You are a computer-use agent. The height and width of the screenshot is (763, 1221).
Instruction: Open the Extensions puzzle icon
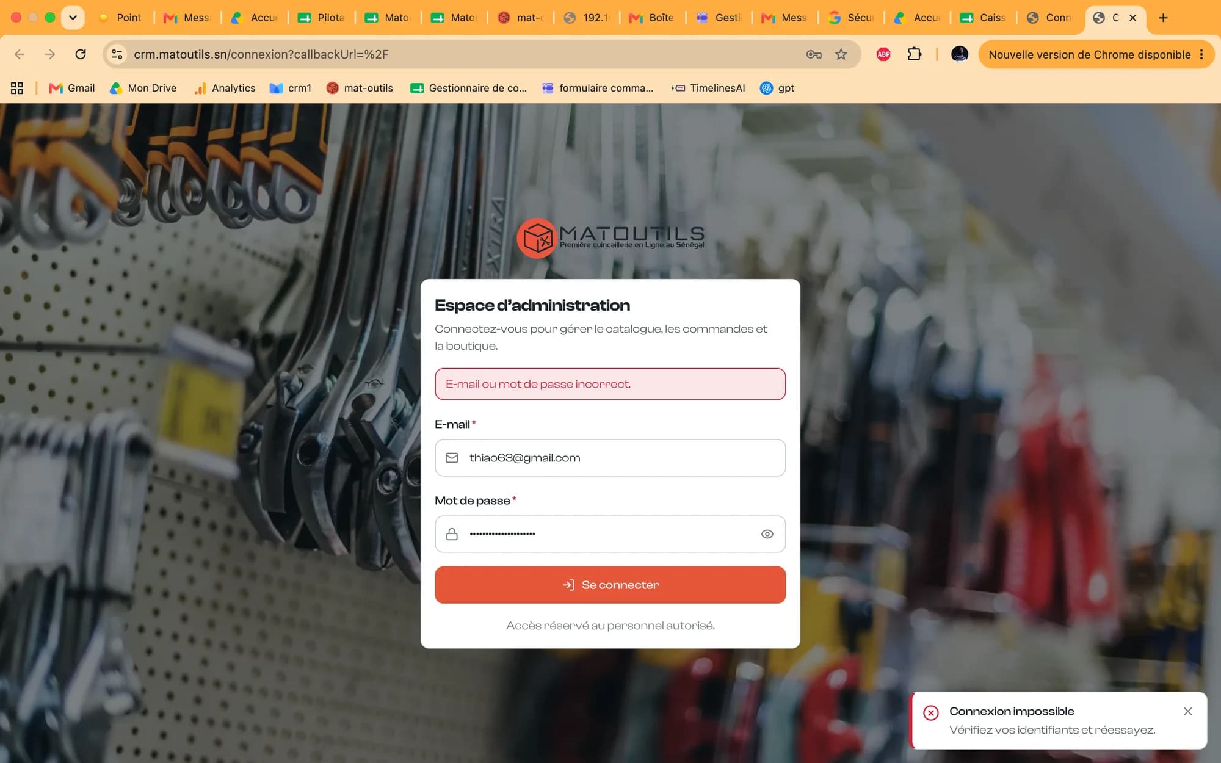coord(914,54)
